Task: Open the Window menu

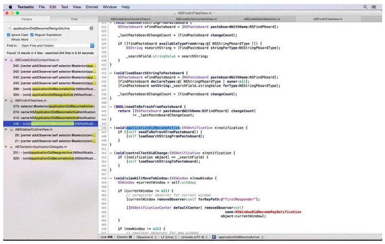Action: pos(110,7)
